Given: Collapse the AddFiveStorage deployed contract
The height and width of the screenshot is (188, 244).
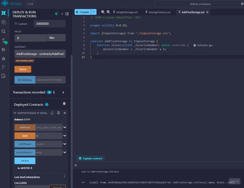Looking at the screenshot, I should [x=15, y=113].
